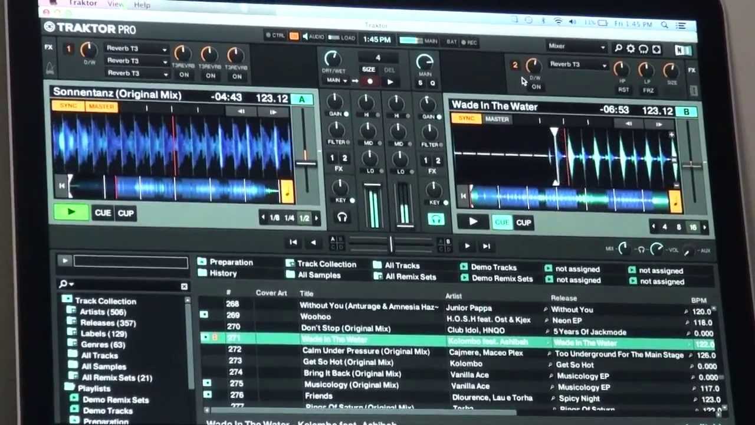
Task: Click the metronome icon below left FX label
Action: (x=50, y=67)
